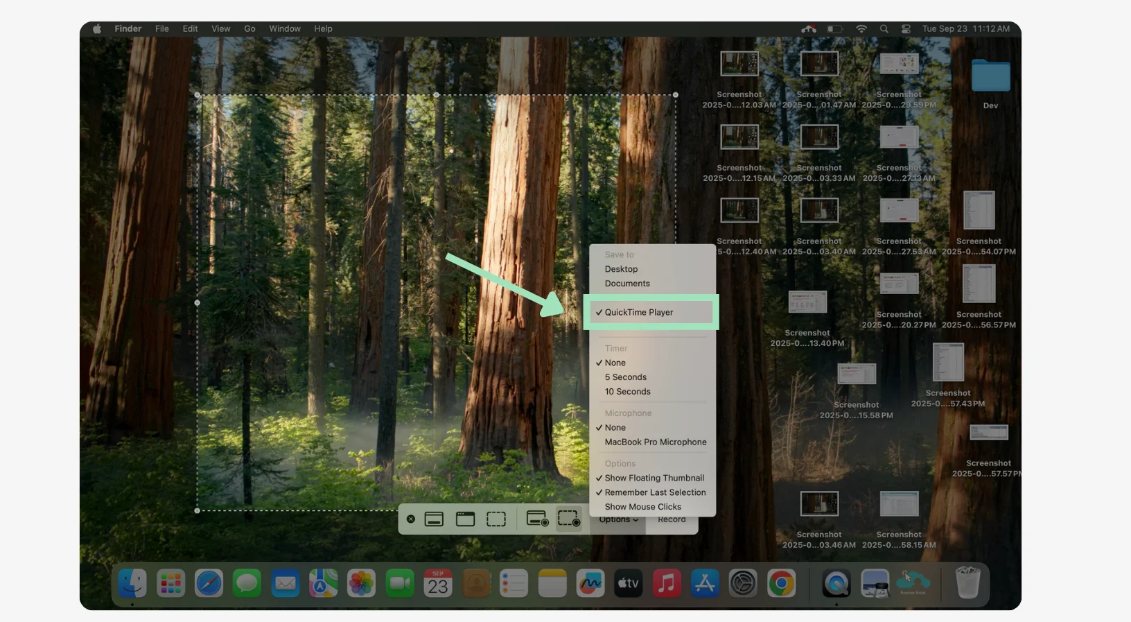The width and height of the screenshot is (1131, 622).
Task: Click the Wi-Fi status icon
Action: tap(861, 29)
